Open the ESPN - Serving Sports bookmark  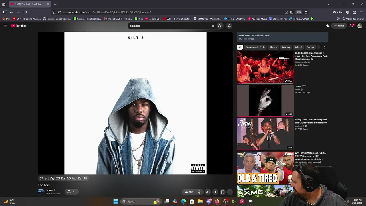(177, 19)
